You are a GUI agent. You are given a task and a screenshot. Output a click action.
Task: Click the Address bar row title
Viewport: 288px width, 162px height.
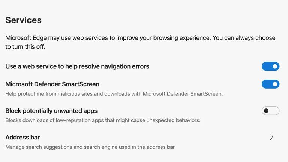pyautogui.click(x=22, y=137)
